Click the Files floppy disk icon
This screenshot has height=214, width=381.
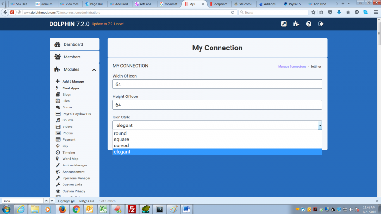click(x=58, y=101)
